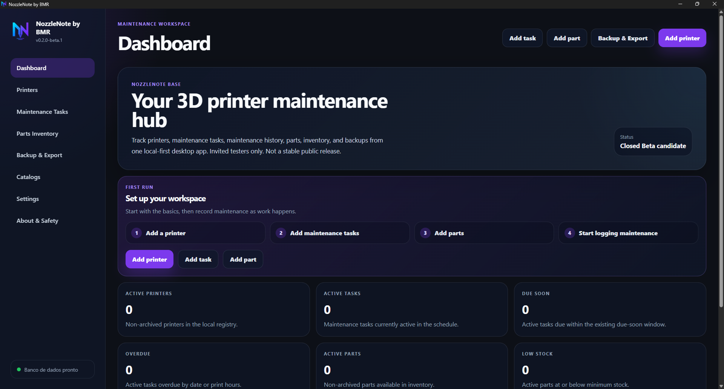
Task: Click the version label v0.2.0-beta.1
Action: tap(49, 40)
